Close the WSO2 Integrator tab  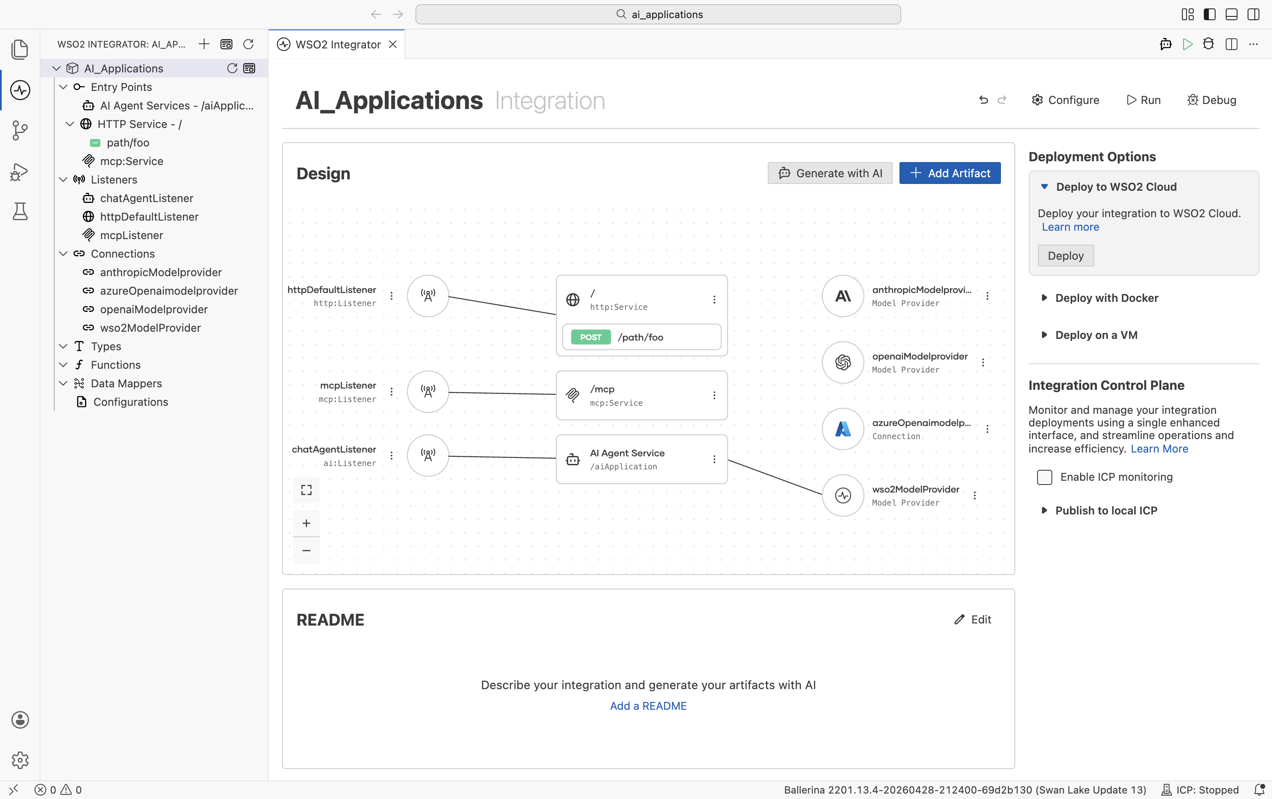[393, 44]
